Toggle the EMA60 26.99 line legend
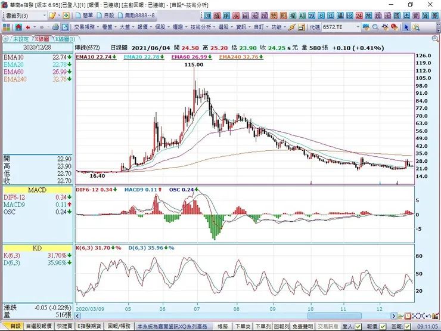This screenshot has width=441, height=331. 191,57
